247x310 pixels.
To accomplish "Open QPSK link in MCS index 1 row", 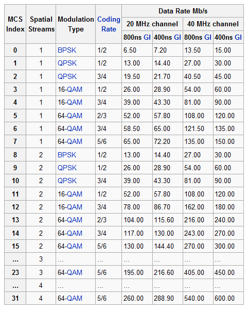I will click(67, 63).
